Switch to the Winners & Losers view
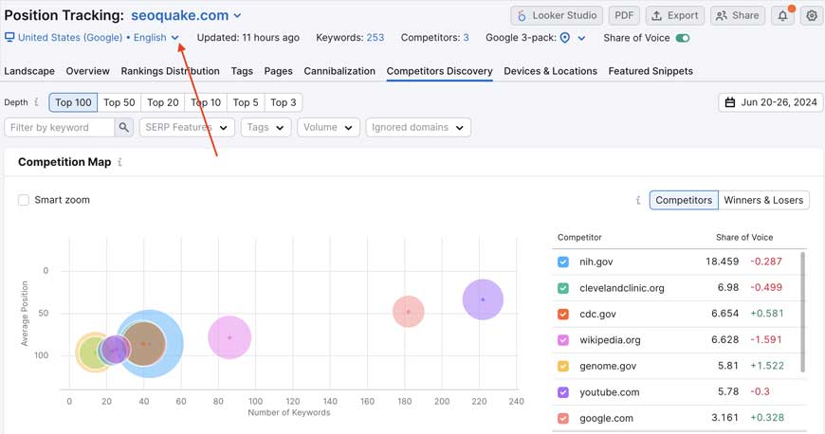The width and height of the screenshot is (825, 434). pyautogui.click(x=763, y=201)
